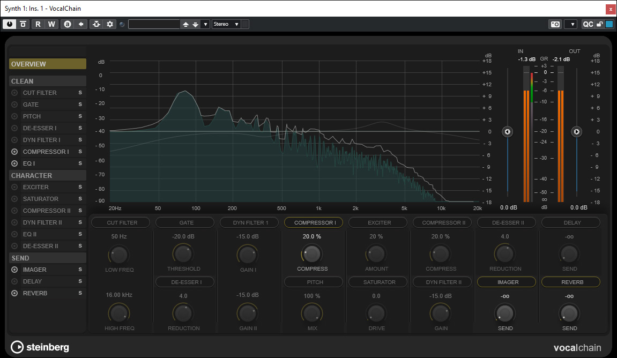Select the Overview tab in the sidebar
Screen dimensions: 617x358
pyautogui.click(x=47, y=64)
